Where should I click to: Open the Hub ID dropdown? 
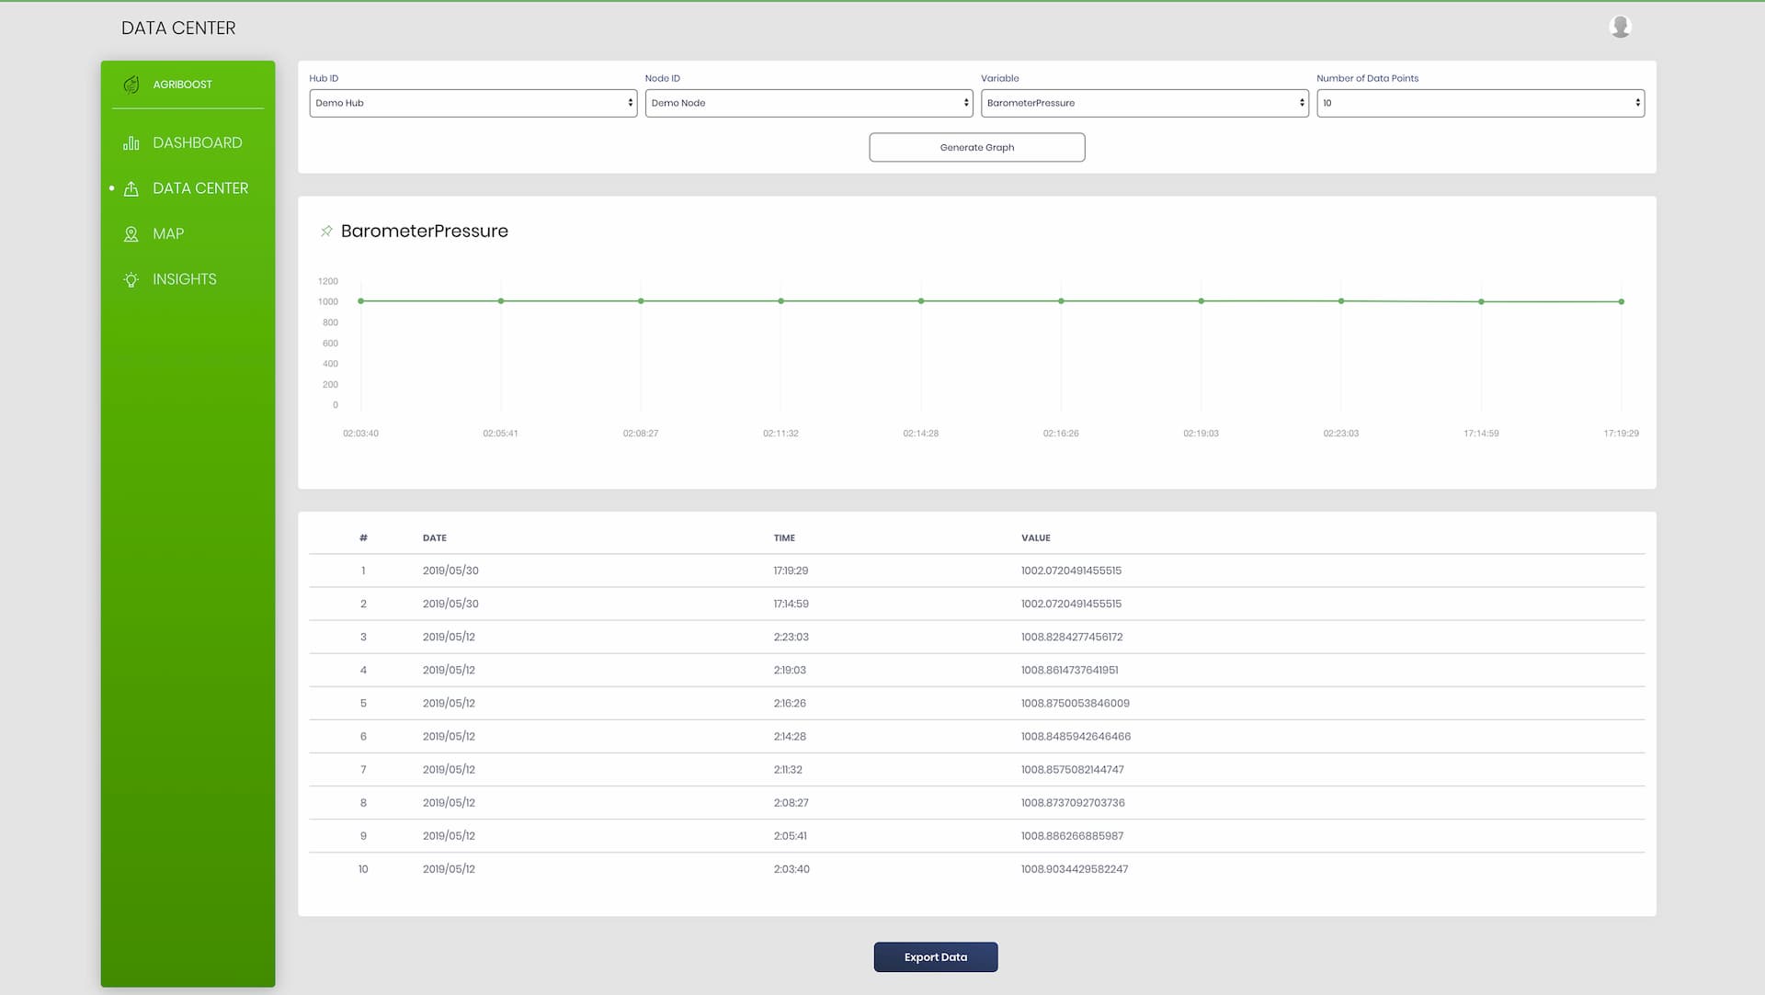click(473, 103)
